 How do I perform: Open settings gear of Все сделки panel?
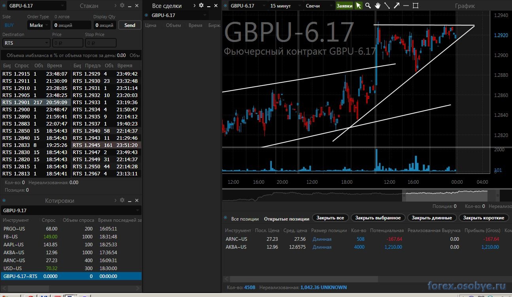[x=201, y=6]
